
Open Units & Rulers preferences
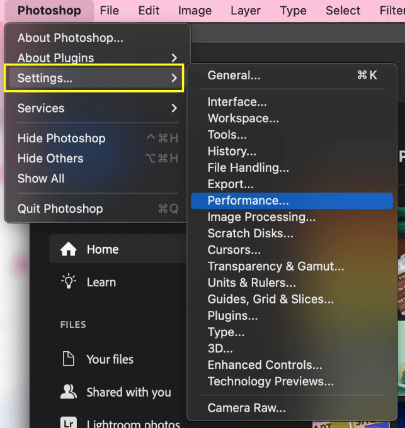click(292, 283)
